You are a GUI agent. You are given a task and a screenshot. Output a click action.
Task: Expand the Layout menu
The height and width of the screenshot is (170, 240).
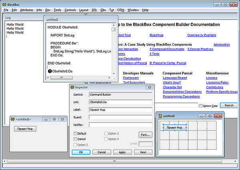pyautogui.click(x=84, y=10)
